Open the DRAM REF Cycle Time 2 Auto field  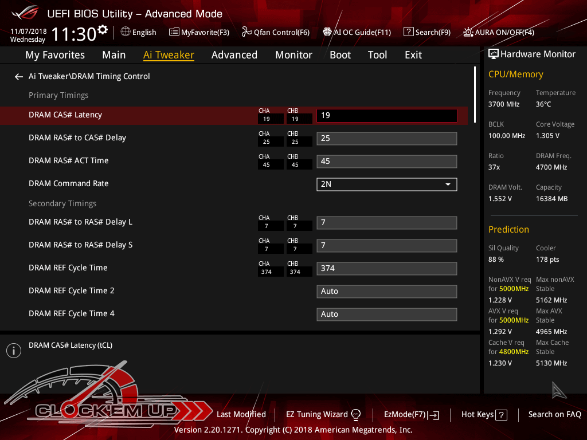386,291
